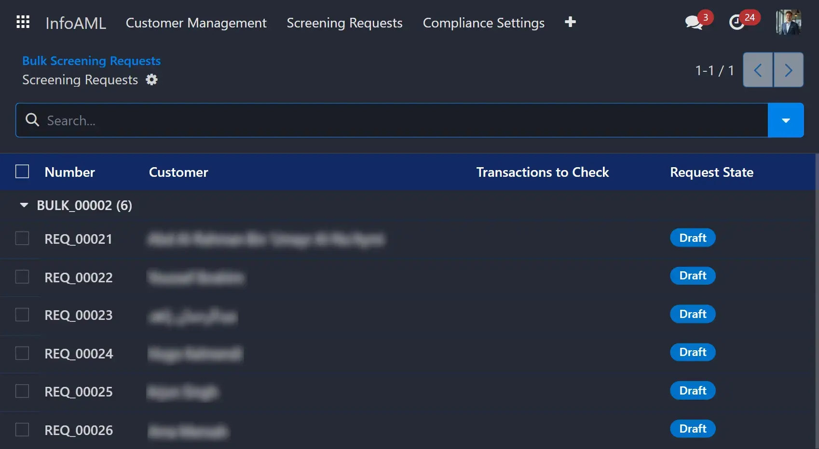
Task: Open the Screening Requests menu
Action: [x=344, y=23]
